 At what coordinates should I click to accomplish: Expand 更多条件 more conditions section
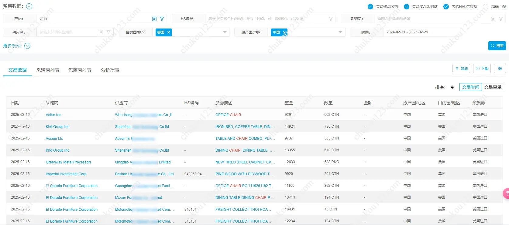pyautogui.click(x=27, y=46)
